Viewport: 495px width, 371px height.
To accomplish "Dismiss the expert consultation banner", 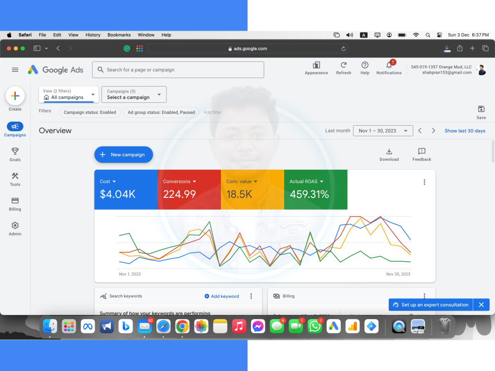I will (481, 305).
